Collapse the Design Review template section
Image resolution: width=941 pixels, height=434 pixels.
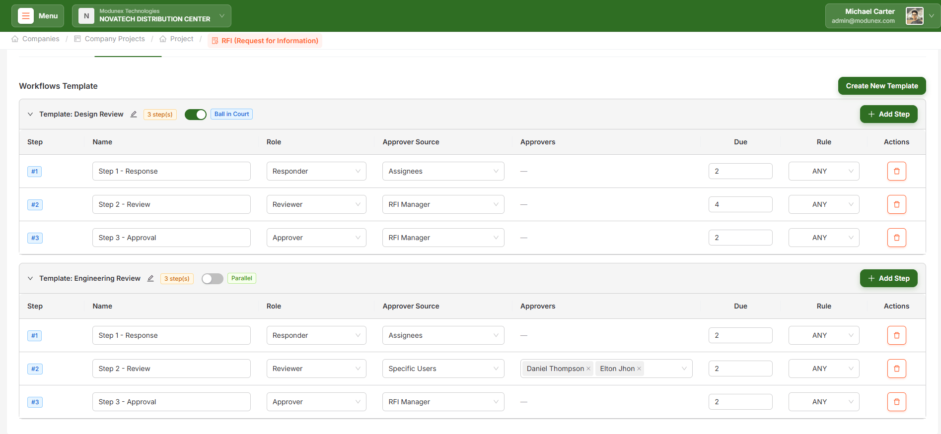coord(30,114)
